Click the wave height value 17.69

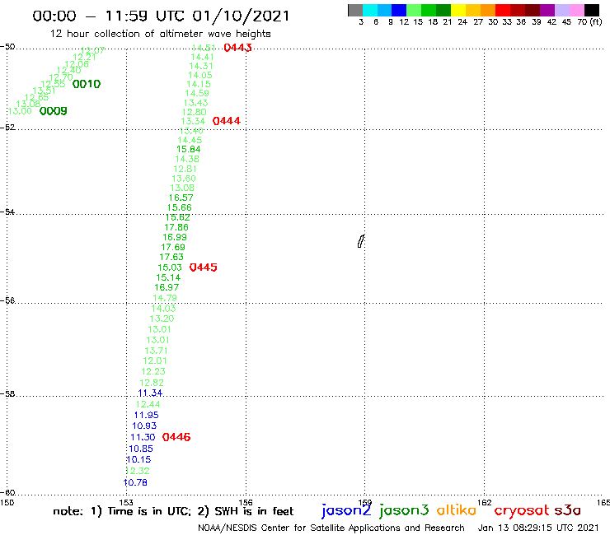[x=173, y=247]
